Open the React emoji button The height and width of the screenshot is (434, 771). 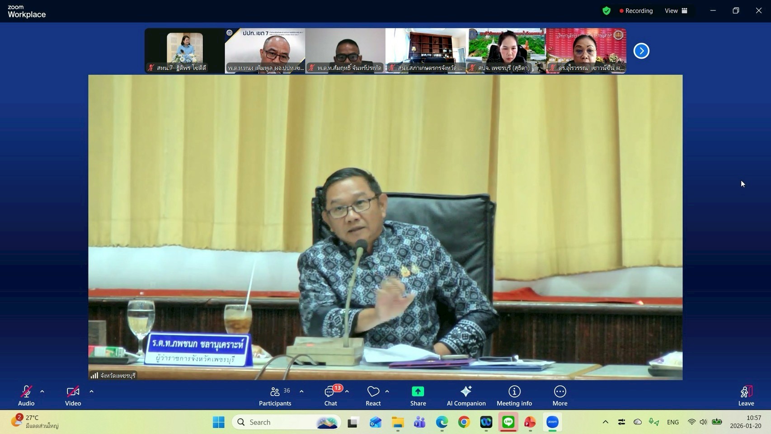(x=373, y=396)
